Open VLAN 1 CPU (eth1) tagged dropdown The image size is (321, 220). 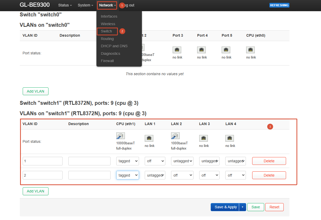(x=128, y=161)
